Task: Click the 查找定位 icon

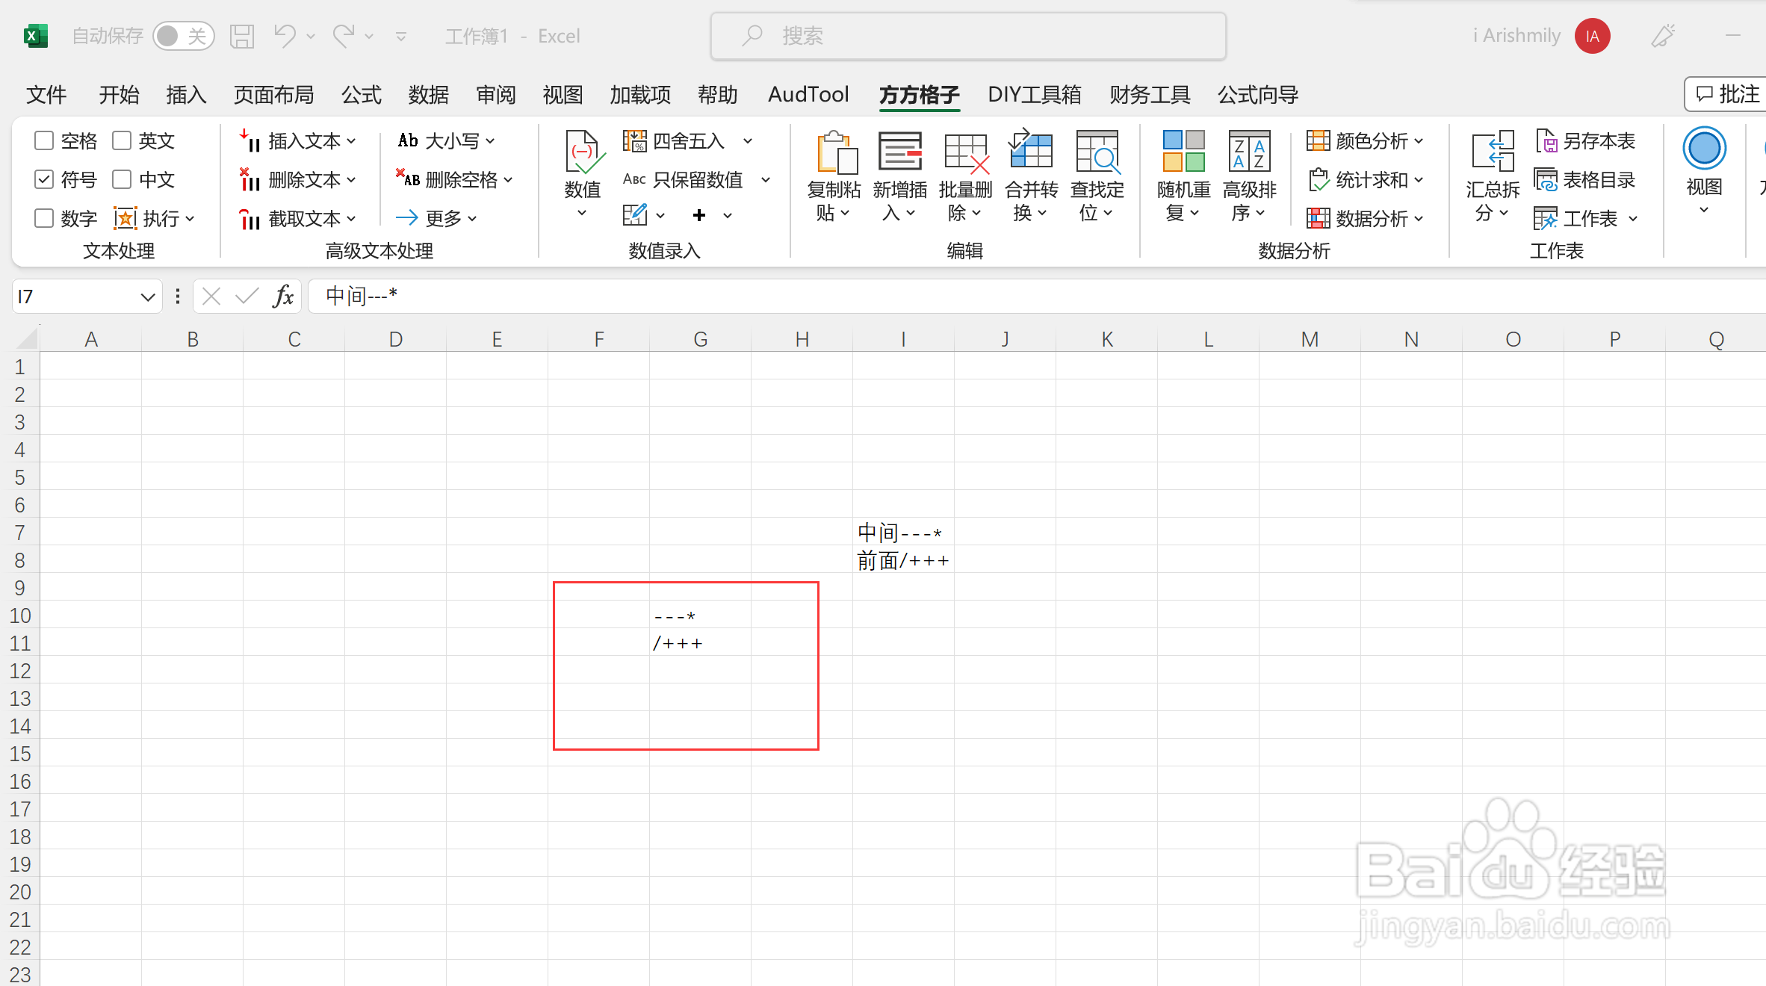Action: pyautogui.click(x=1097, y=152)
